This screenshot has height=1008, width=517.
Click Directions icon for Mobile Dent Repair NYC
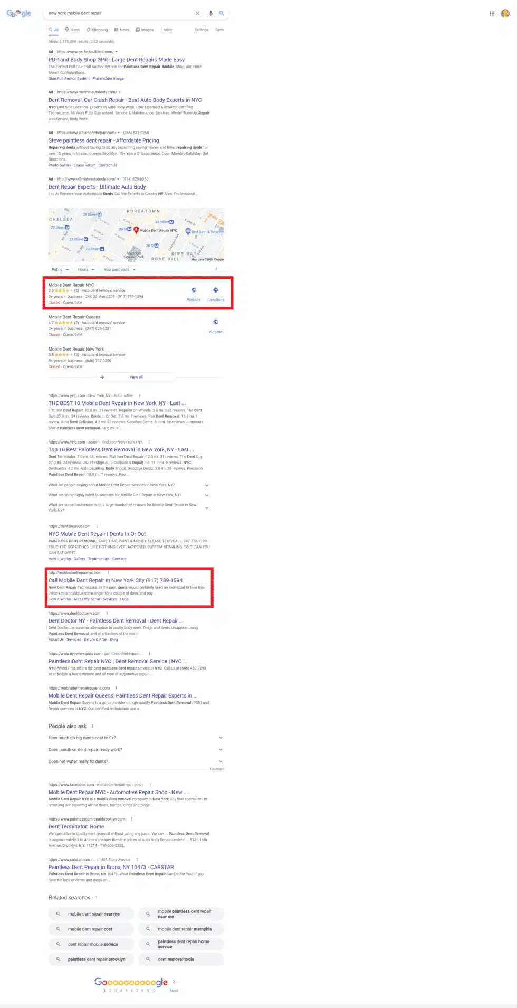(216, 290)
